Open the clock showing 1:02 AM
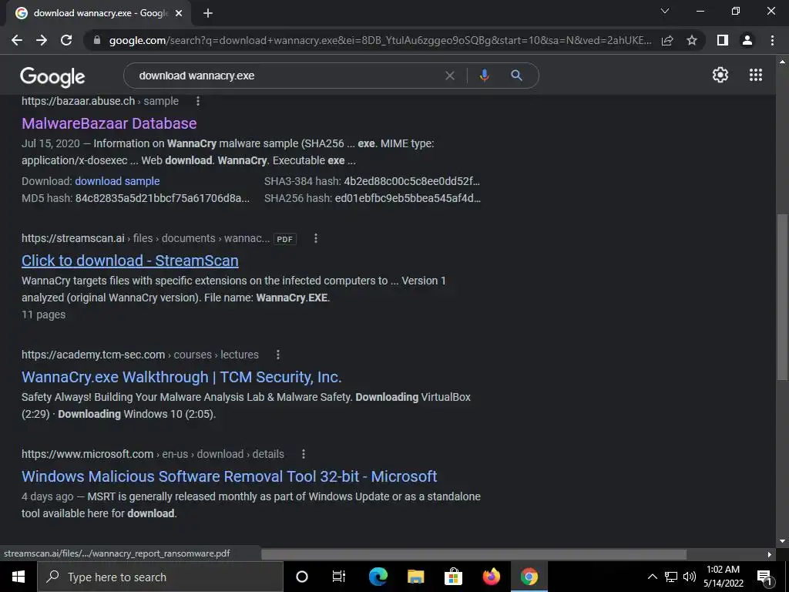Image resolution: width=789 pixels, height=592 pixels. click(x=723, y=577)
